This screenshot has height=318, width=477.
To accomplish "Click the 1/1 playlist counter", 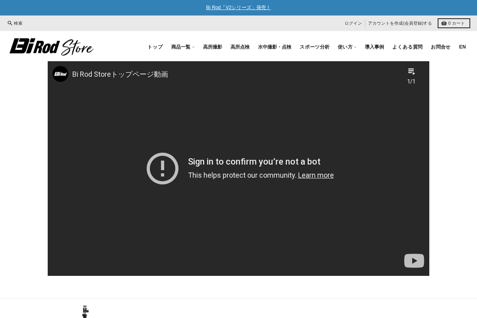I will point(411,81).
